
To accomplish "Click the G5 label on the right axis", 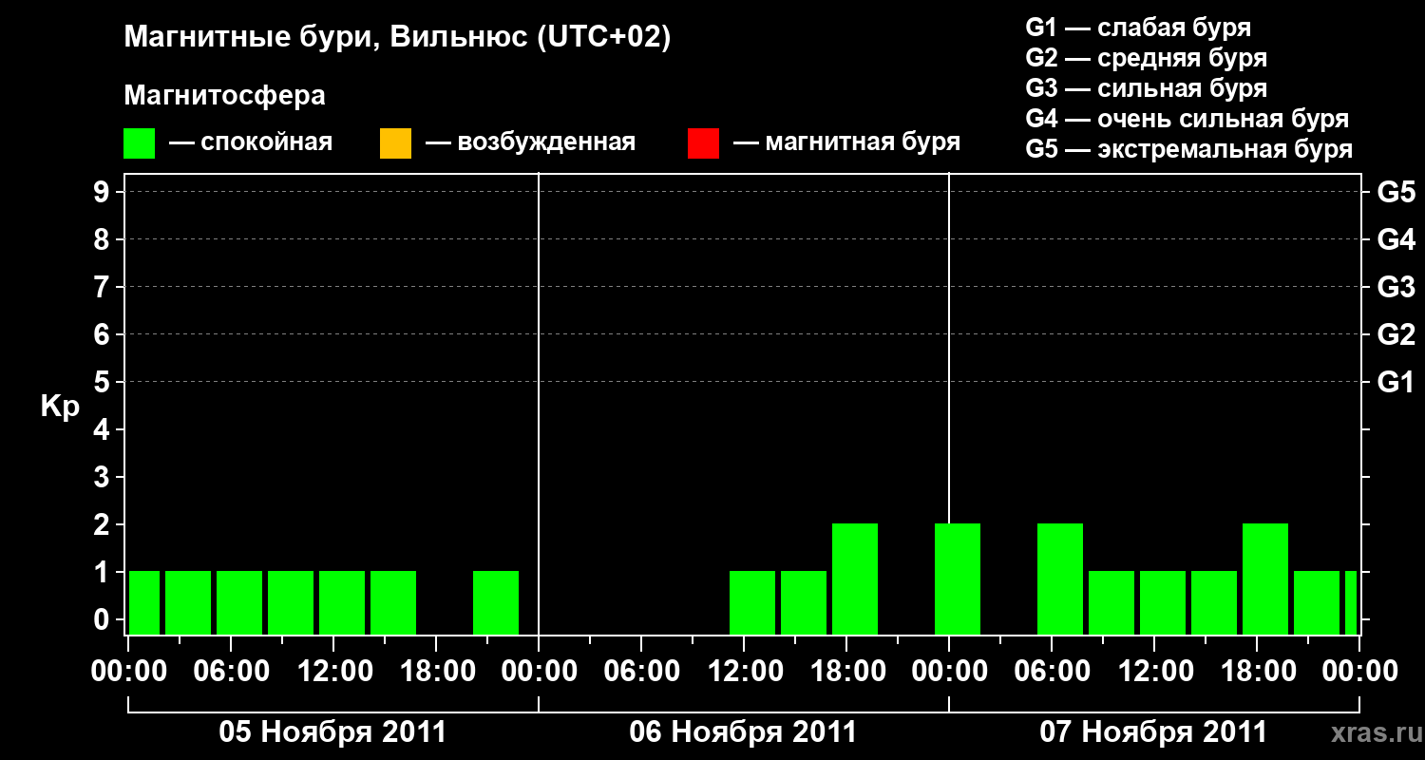I will pos(1396,192).
